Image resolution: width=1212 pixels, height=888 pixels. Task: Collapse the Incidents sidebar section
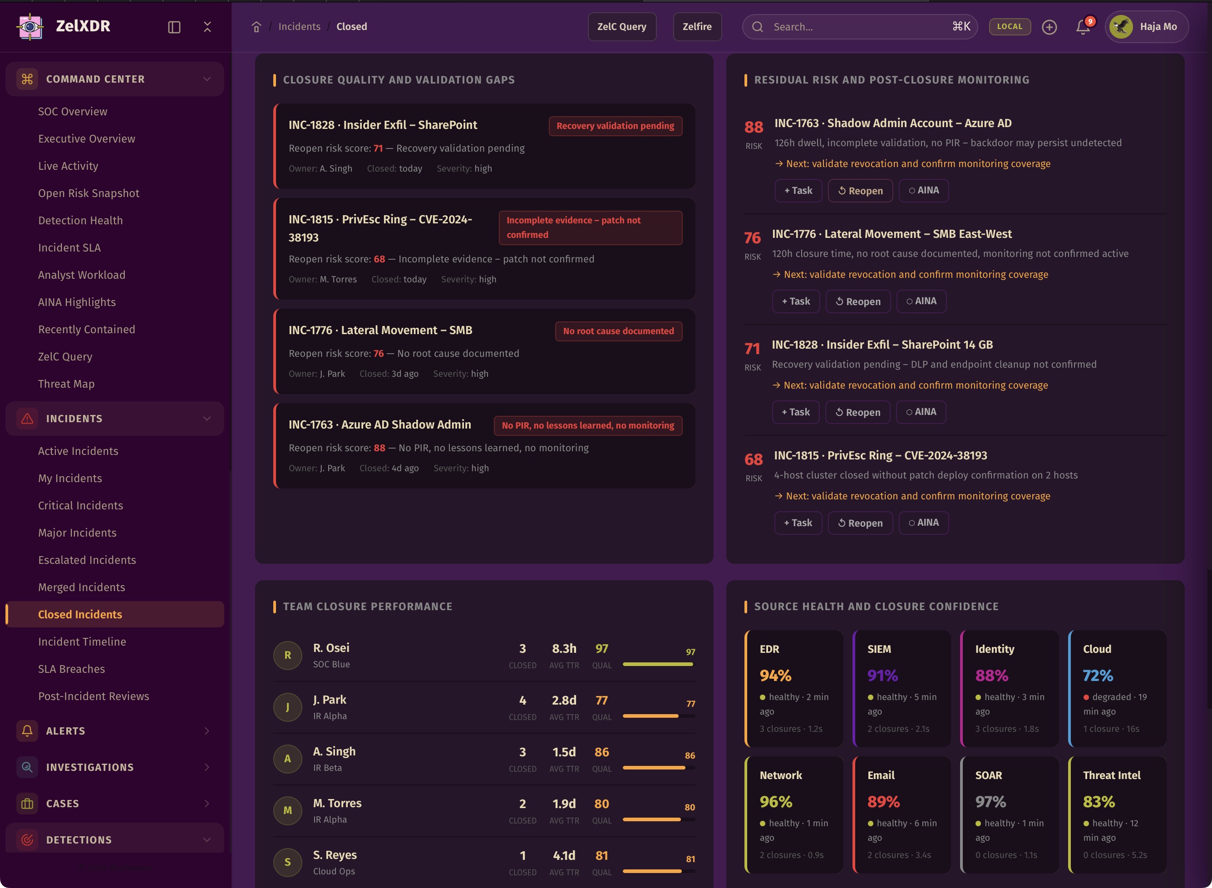[207, 419]
